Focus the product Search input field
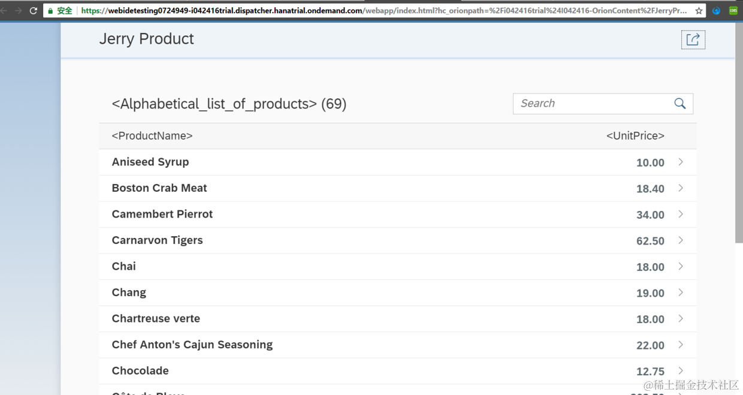The width and height of the screenshot is (743, 395). point(593,104)
